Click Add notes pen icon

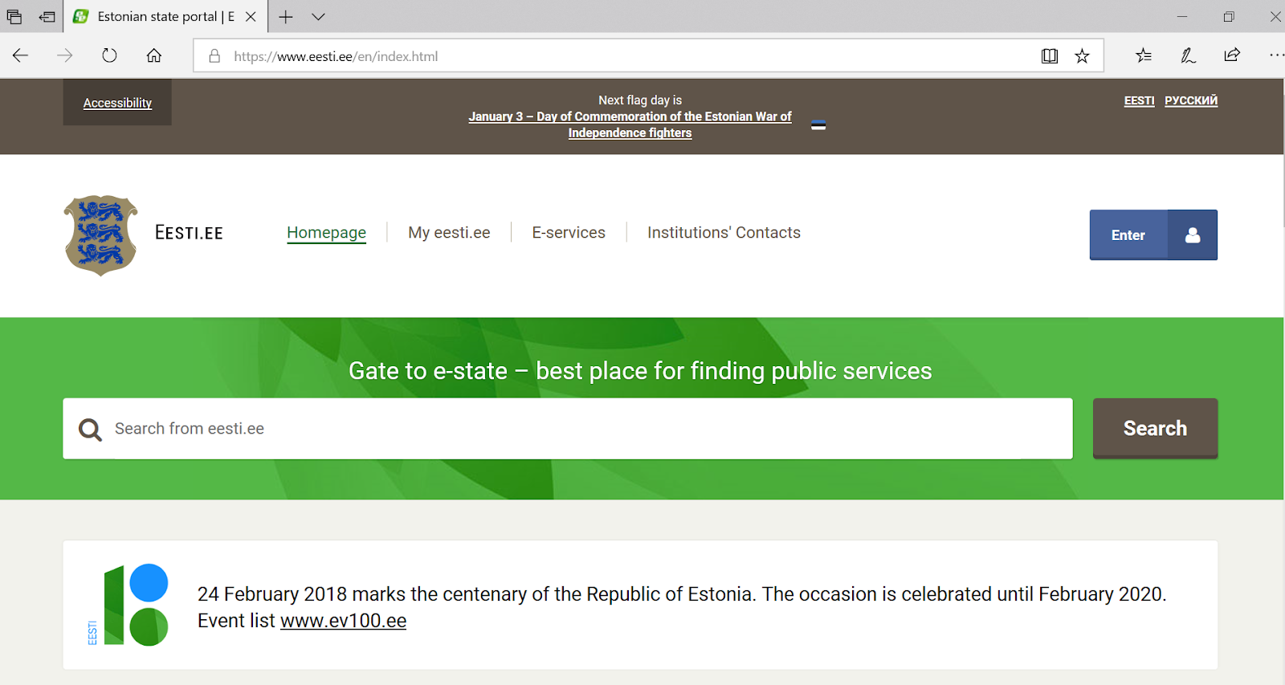point(1188,55)
